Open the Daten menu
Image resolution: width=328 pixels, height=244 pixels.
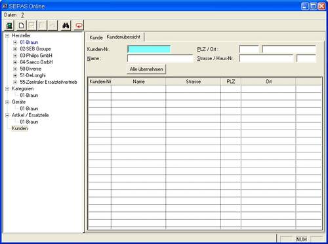point(10,15)
